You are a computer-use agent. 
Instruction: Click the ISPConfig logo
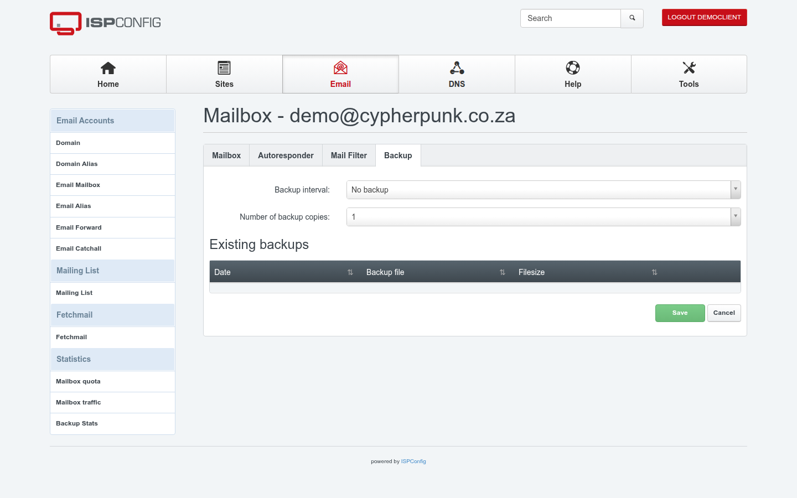105,23
